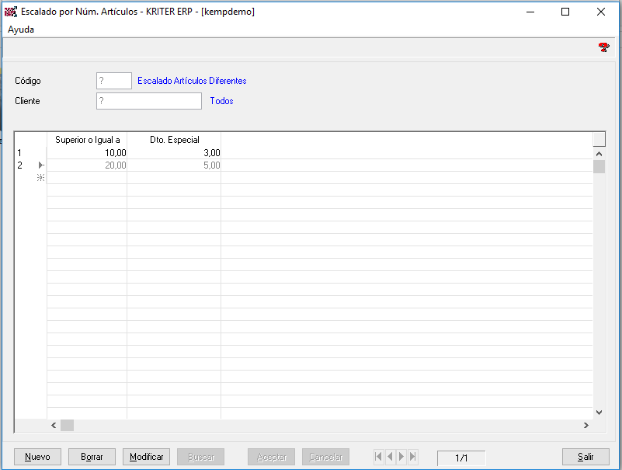
Task: Click the cell with value 5,00
Action: (x=174, y=165)
